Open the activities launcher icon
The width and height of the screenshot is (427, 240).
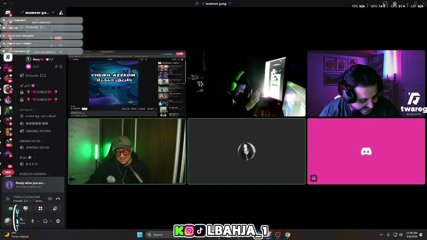(x=40, y=208)
